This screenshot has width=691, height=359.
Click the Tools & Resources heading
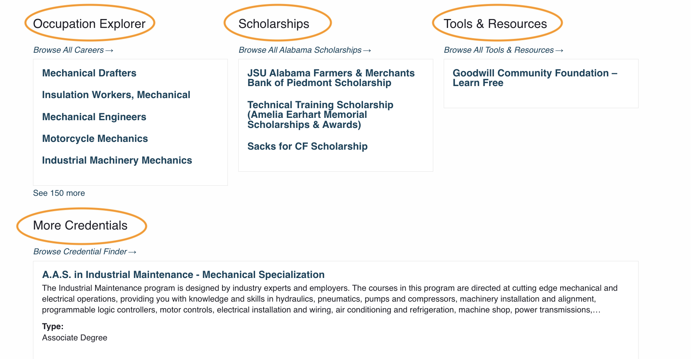click(495, 24)
